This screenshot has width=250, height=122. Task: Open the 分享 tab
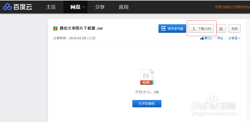100,7
